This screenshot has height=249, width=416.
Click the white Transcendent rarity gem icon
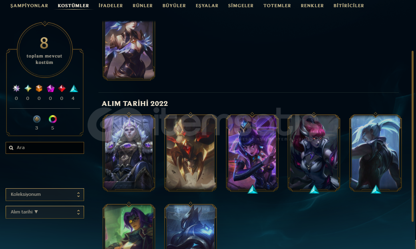click(x=16, y=88)
